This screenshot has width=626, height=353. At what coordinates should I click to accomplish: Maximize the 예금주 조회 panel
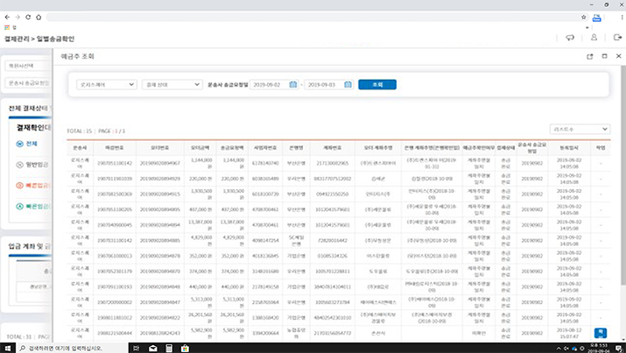click(604, 56)
